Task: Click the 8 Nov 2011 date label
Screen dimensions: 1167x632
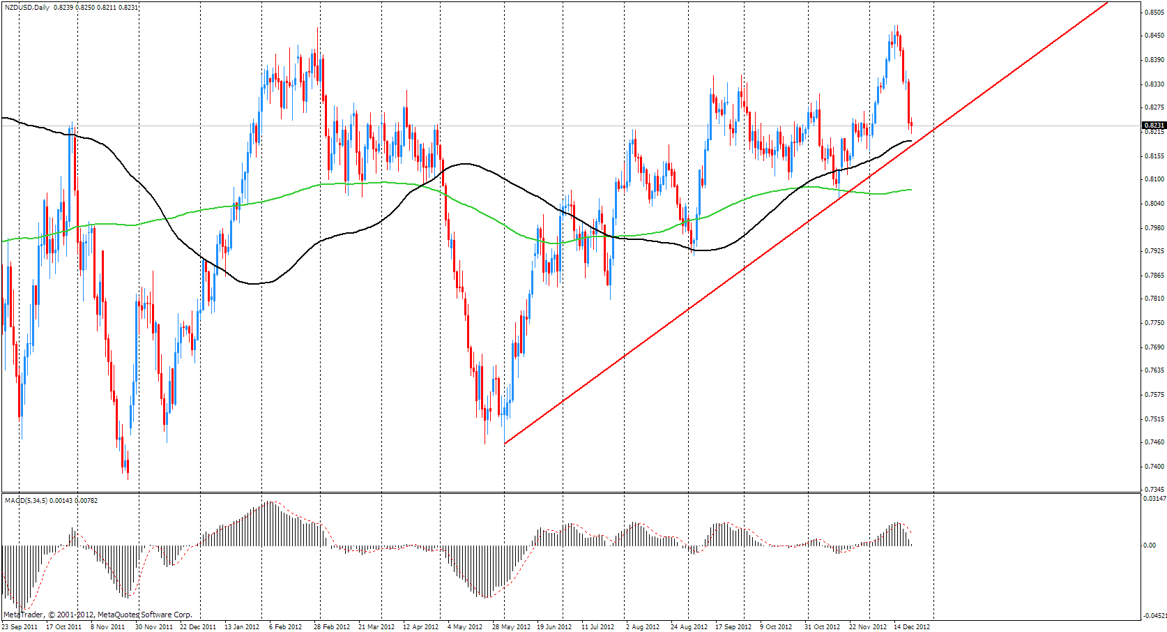Action: (108, 626)
